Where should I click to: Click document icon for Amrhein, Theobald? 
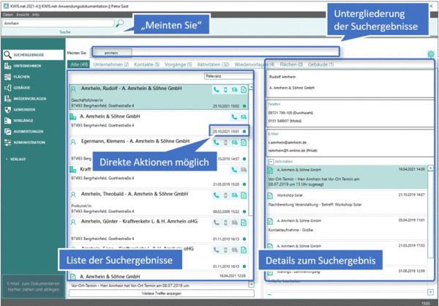(244, 196)
